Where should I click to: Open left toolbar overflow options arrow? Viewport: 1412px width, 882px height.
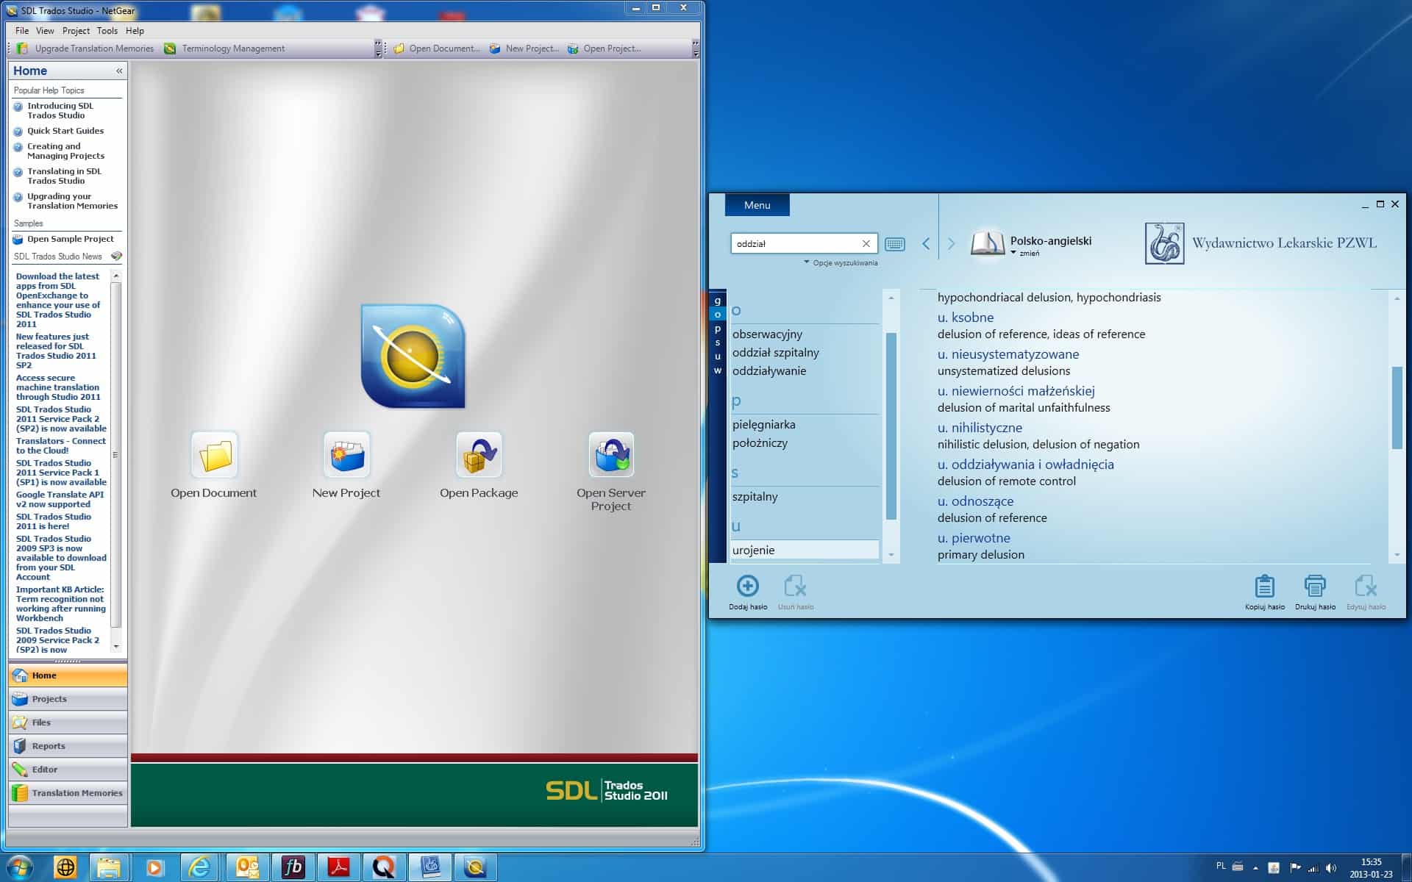coord(379,49)
